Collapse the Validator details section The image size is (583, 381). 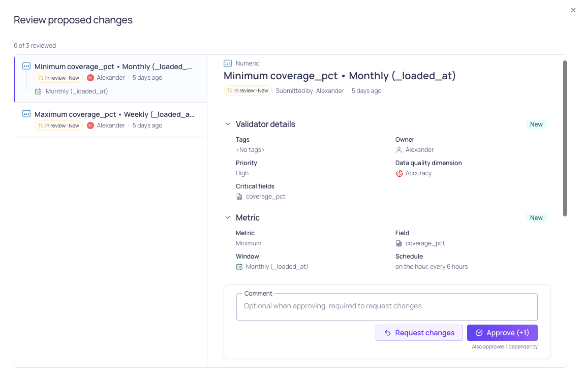(228, 124)
